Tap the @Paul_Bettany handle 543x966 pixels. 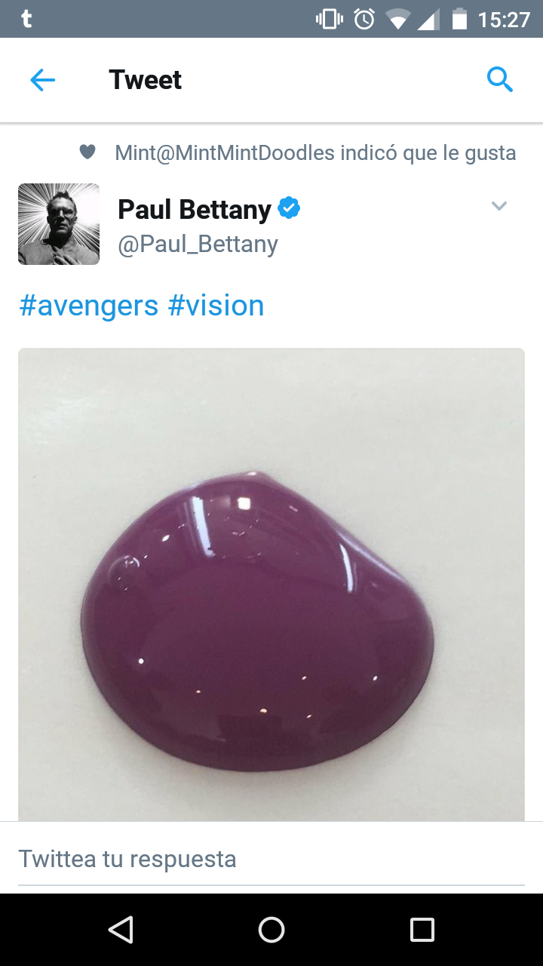point(198,244)
